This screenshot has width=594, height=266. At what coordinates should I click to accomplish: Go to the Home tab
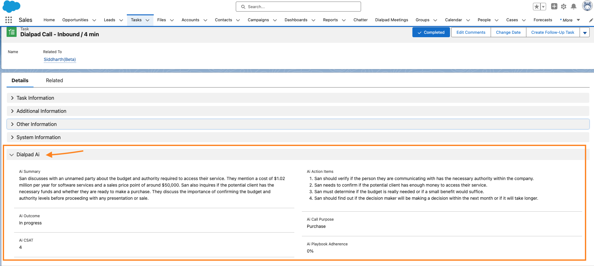tap(49, 20)
